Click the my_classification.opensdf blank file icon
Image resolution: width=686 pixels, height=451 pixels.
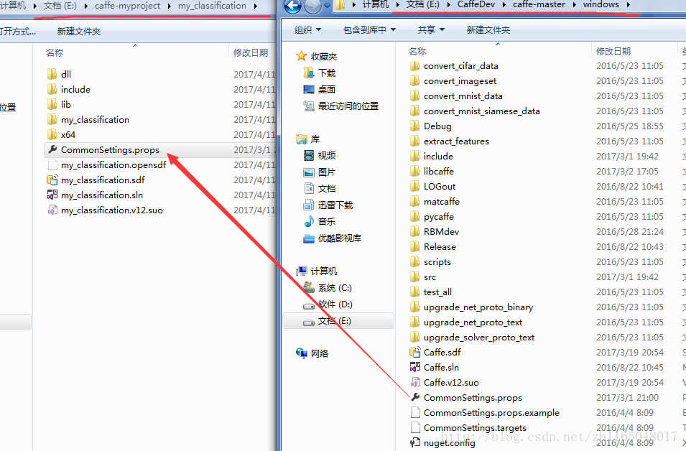[x=52, y=164]
